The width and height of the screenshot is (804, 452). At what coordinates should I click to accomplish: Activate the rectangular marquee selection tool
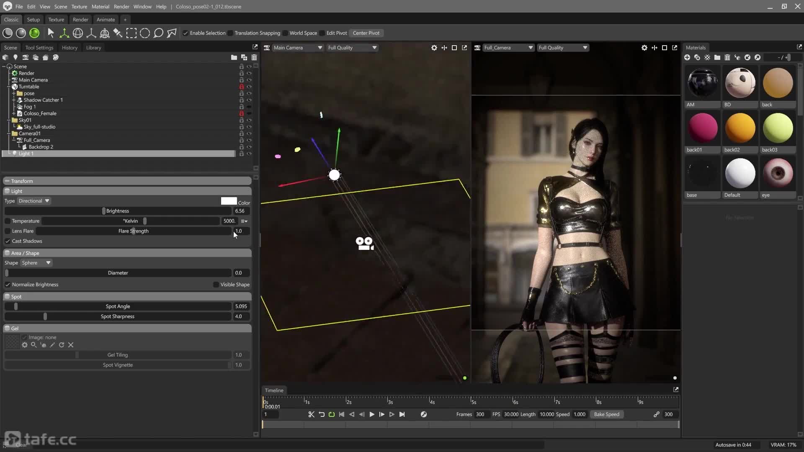tap(131, 33)
